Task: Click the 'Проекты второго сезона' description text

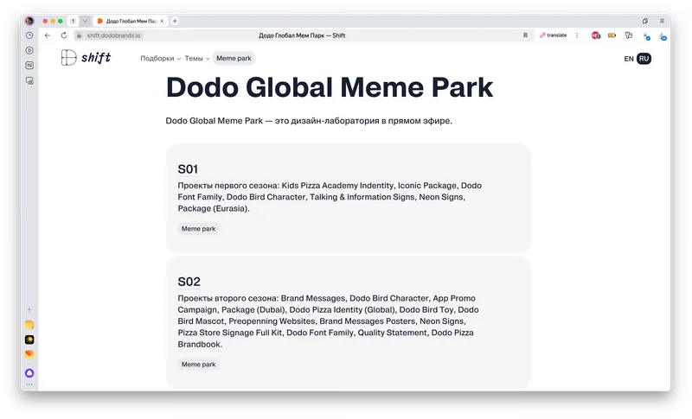Action: [x=329, y=321]
